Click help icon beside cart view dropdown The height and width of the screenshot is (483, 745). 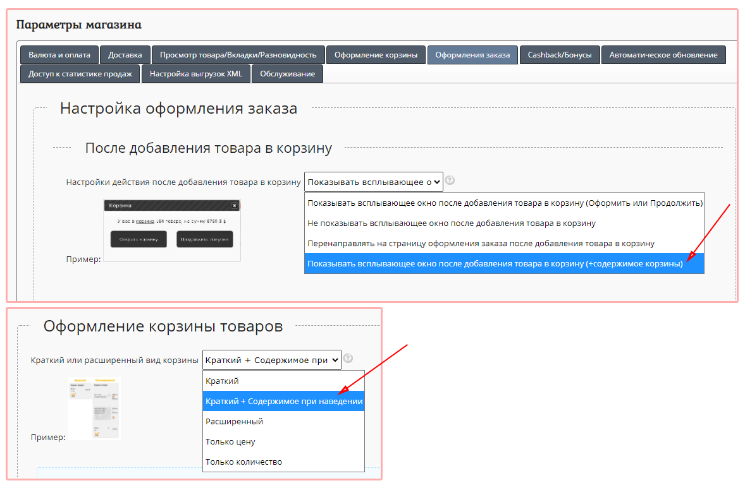tap(348, 358)
